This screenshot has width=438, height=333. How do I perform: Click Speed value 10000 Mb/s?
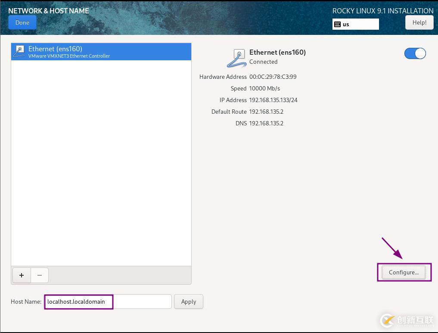pos(264,89)
